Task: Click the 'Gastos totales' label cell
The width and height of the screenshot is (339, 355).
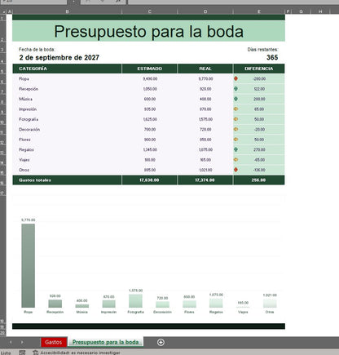Action: [x=67, y=180]
